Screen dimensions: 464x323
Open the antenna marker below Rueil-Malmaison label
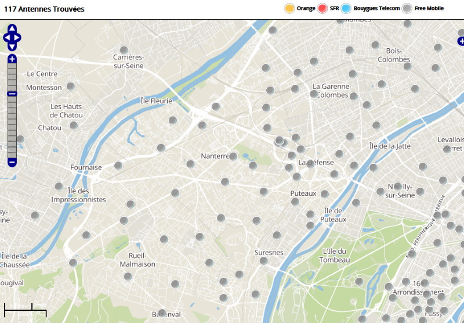point(128,277)
